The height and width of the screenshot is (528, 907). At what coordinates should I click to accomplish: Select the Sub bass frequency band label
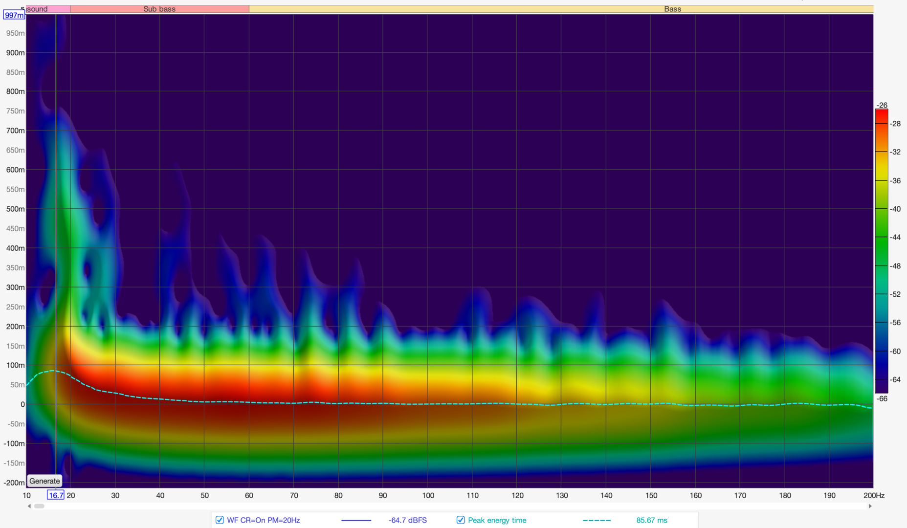point(159,9)
